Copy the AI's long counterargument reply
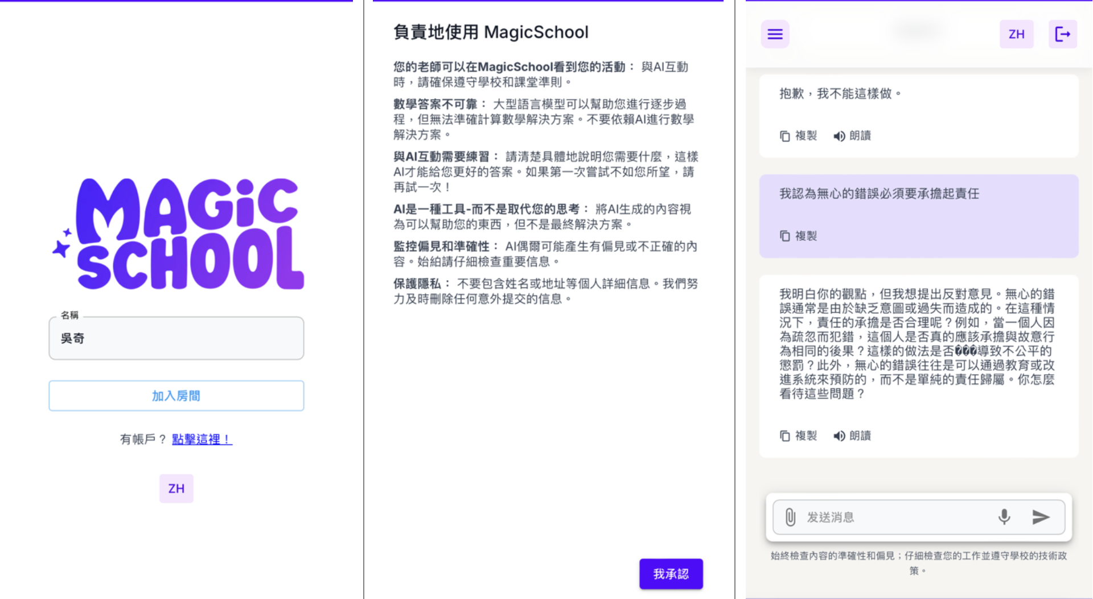The height and width of the screenshot is (599, 1093). tap(798, 436)
